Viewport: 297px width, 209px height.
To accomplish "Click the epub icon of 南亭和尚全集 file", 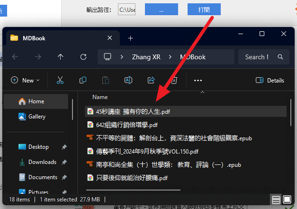I will point(90,164).
